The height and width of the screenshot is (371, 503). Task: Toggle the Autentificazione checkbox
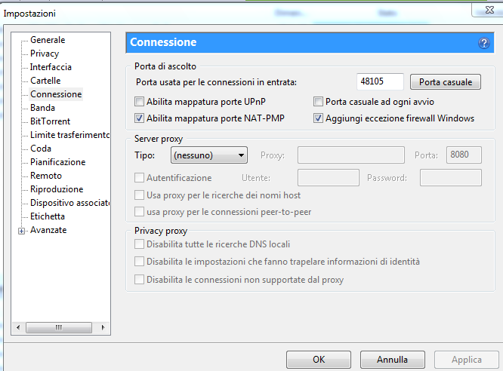(x=139, y=178)
